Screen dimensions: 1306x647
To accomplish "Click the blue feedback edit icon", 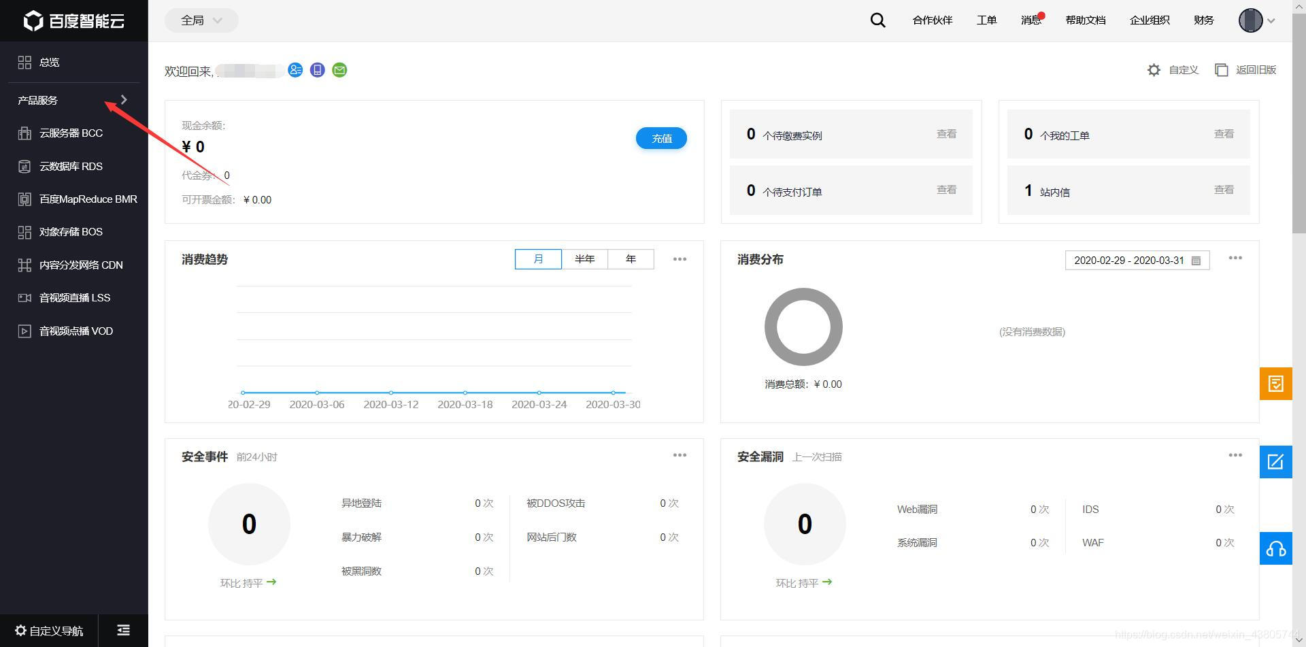I will point(1275,462).
